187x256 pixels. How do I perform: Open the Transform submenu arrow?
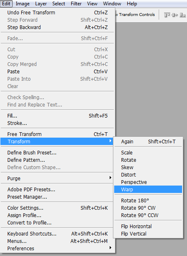point(110,140)
